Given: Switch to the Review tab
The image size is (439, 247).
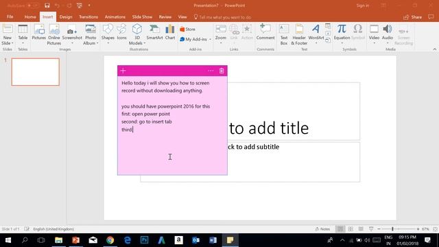Looking at the screenshot, I should [x=165, y=16].
